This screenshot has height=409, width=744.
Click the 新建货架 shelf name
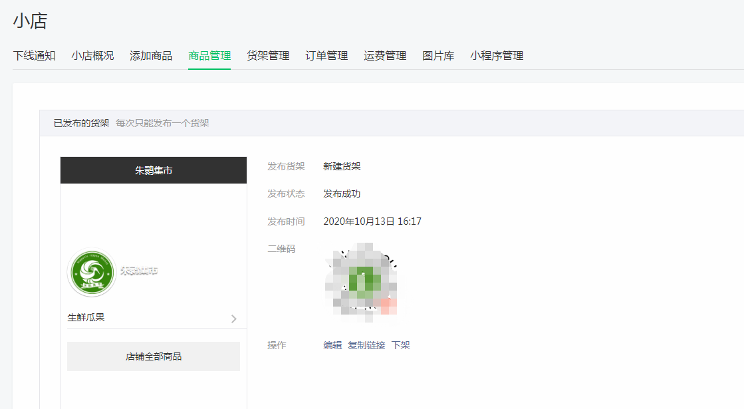pos(342,166)
